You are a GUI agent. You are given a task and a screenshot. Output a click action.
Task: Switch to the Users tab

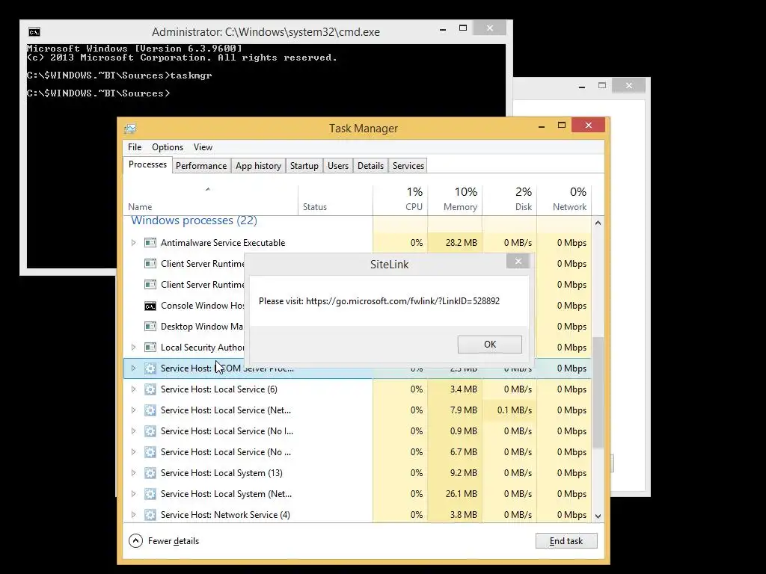338,166
